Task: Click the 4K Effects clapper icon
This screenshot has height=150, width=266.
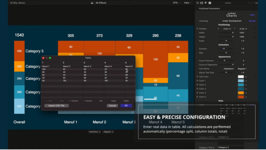Action: (92, 3)
